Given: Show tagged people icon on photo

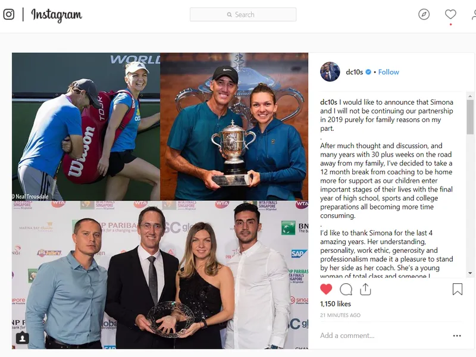Looking at the screenshot, I should [23, 338].
